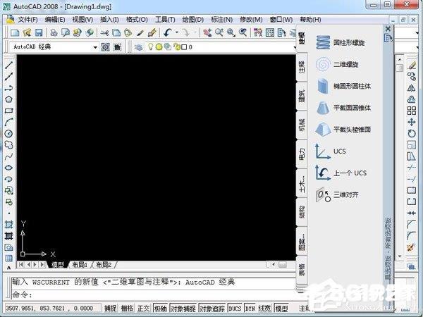Viewport: 423px width, 317px height.
Task: Open the AutoCAD 经典 workspace dropdown
Action: [x=95, y=47]
